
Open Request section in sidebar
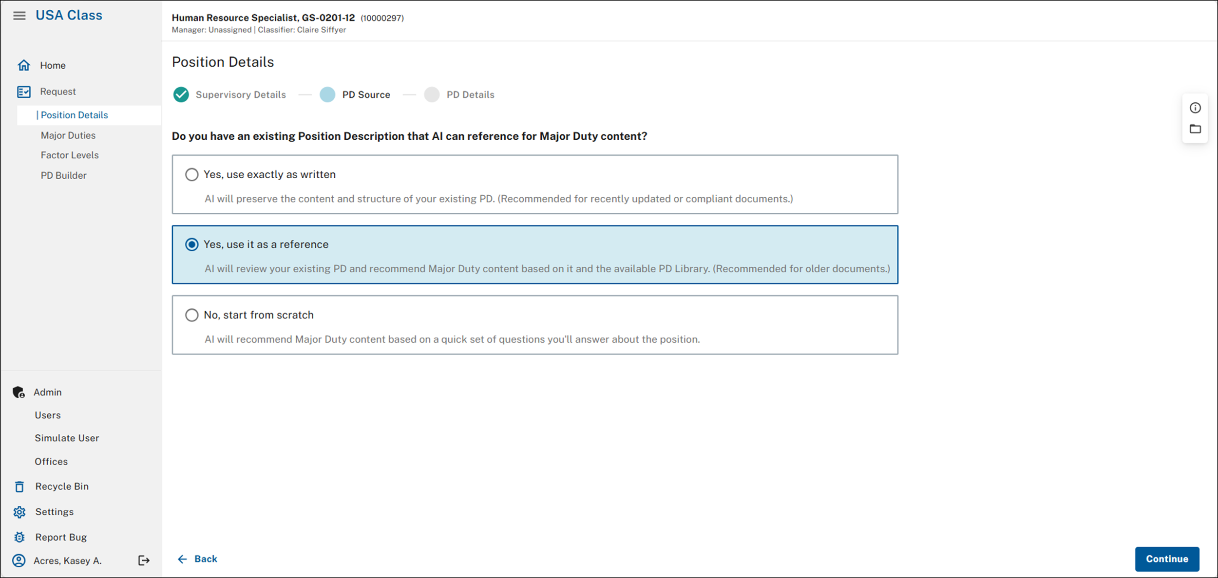(x=58, y=92)
